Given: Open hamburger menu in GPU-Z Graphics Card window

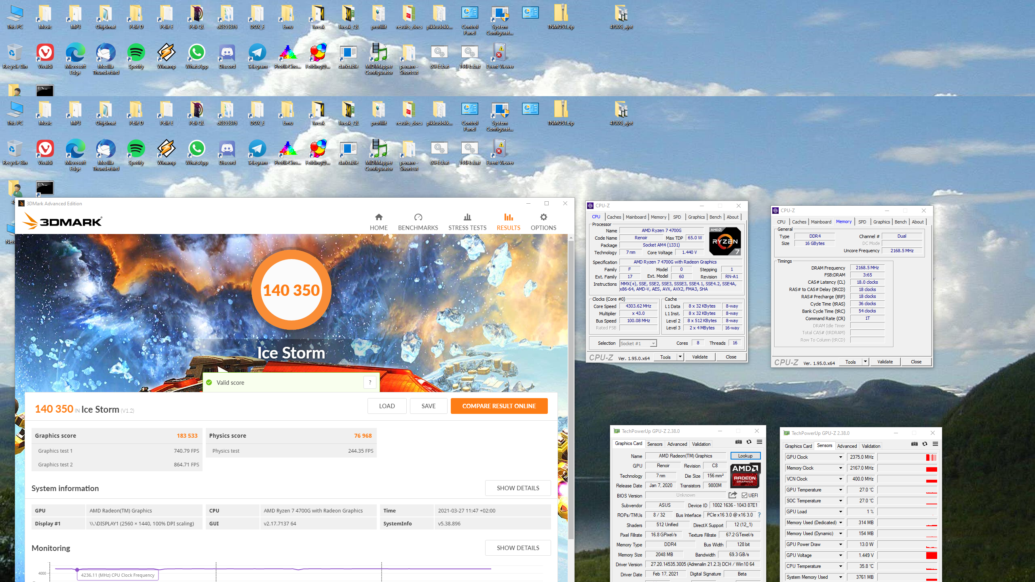Looking at the screenshot, I should click(x=760, y=442).
